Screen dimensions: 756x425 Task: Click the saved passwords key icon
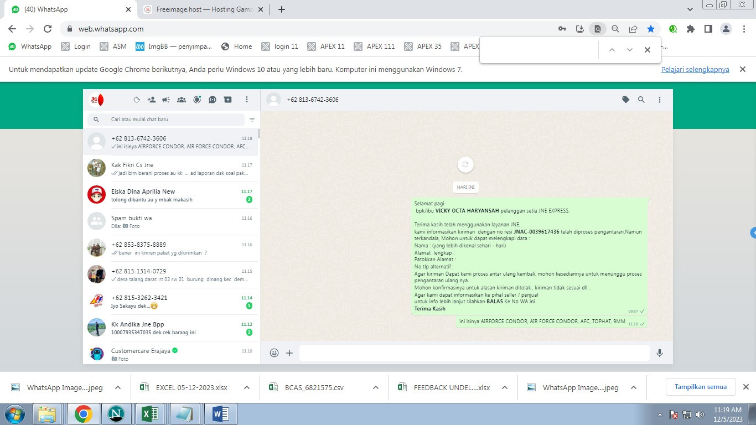click(562, 29)
